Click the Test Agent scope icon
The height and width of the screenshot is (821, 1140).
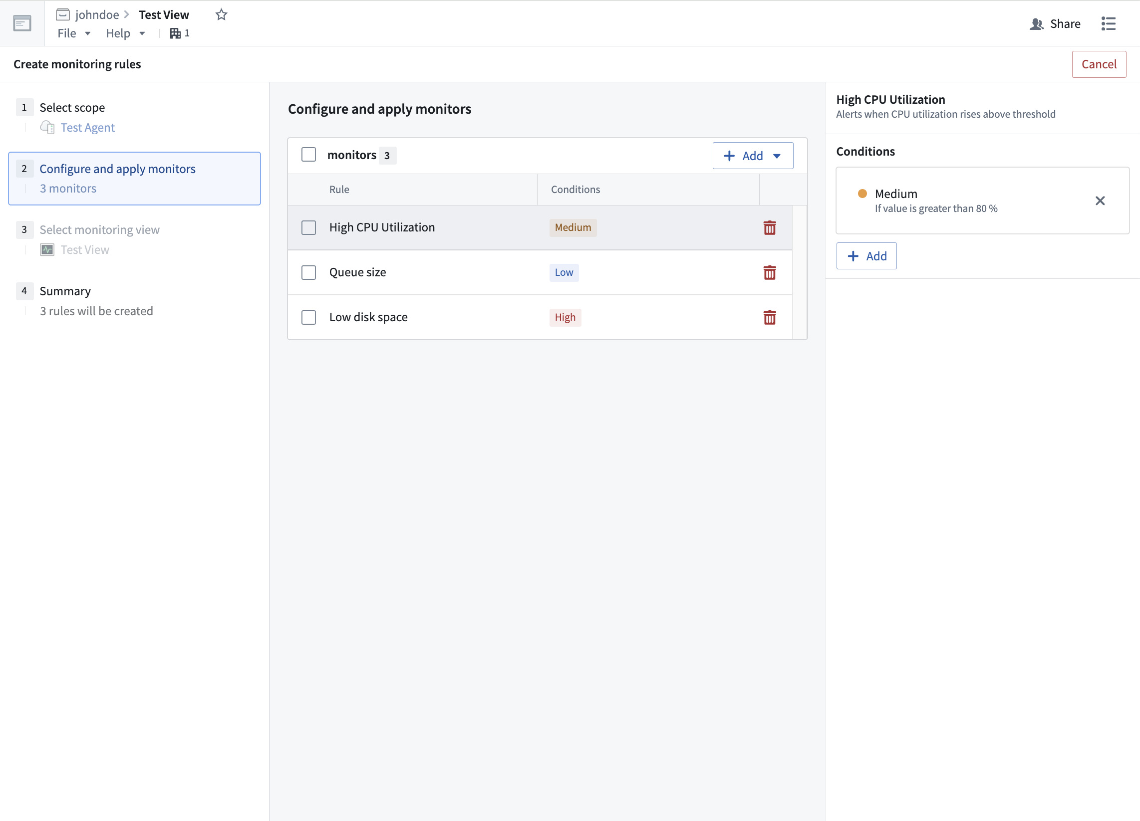[x=47, y=127]
